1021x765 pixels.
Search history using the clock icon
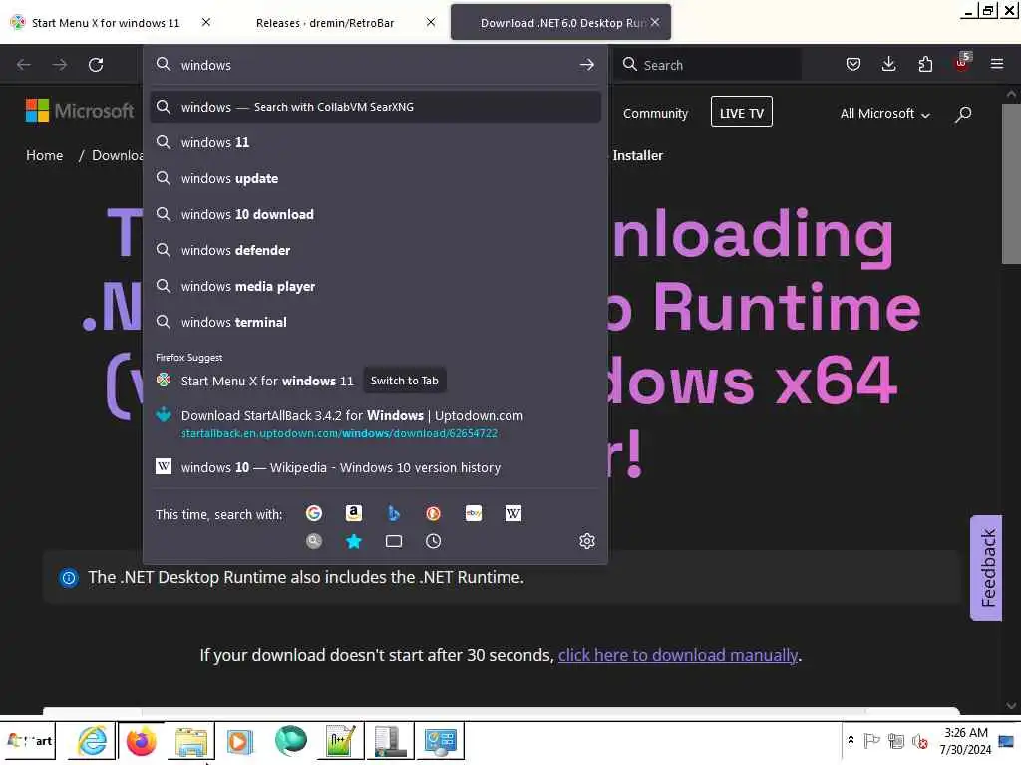pos(433,541)
